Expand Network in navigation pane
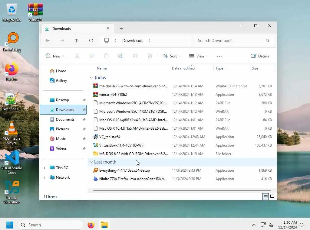Viewport: 310px width, 230px height. pyautogui.click(x=44, y=177)
